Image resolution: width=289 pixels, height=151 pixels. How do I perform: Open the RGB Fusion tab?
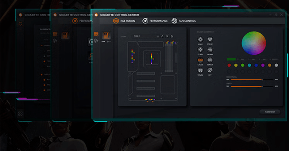[x=124, y=21]
